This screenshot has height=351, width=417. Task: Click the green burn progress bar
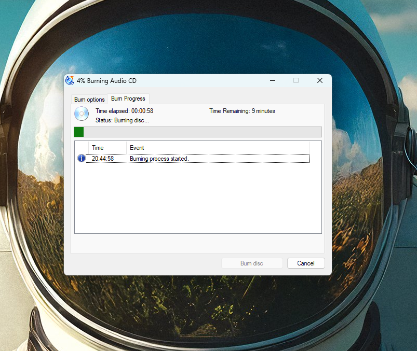tap(198, 132)
